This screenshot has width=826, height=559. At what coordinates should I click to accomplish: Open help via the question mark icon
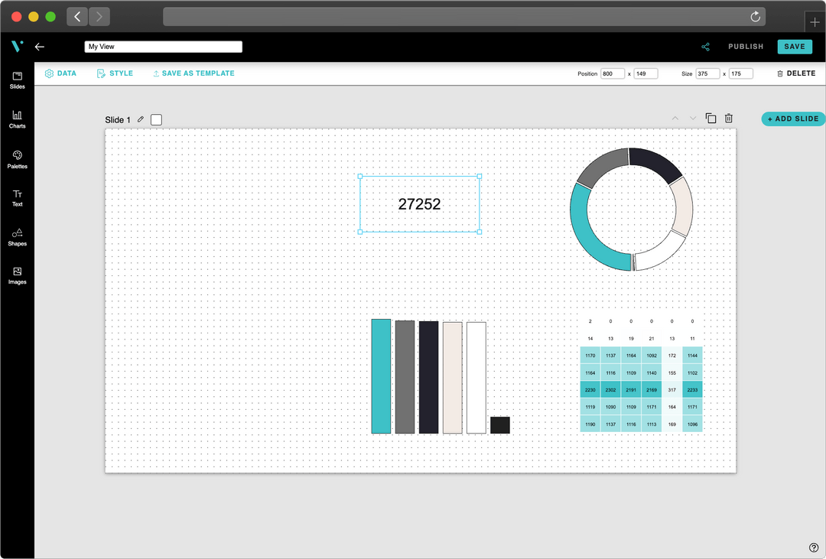[x=812, y=548]
